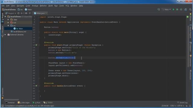The height and width of the screenshot is (108, 193).
Task: Select the Main class in project tree
Action: tap(18, 28)
